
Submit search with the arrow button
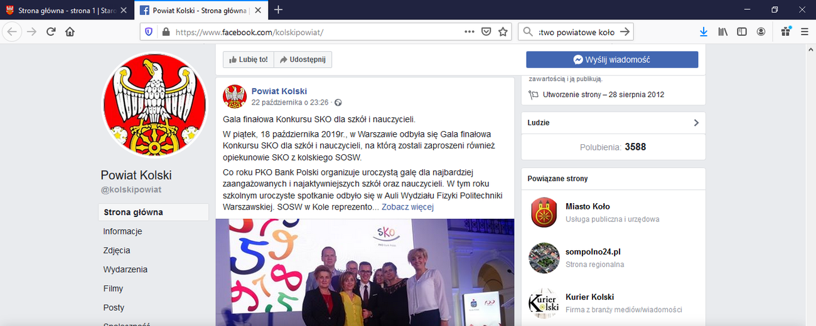click(x=625, y=31)
